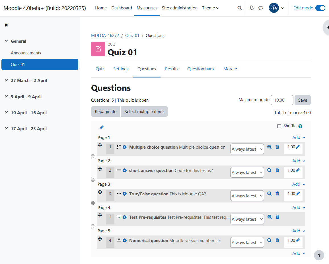Open Add menu for Page 3
329x264 pixels.
point(299,184)
